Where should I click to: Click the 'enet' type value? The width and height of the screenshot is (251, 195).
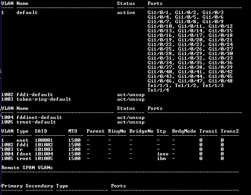(x=22, y=140)
